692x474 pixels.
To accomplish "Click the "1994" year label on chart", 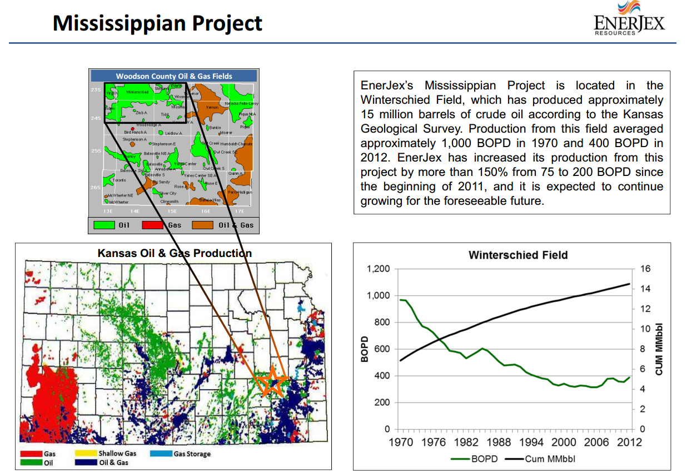I will (532, 442).
